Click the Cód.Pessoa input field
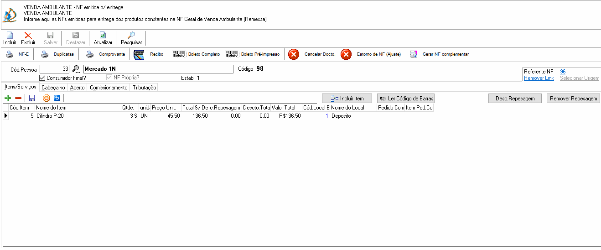 [x=55, y=69]
